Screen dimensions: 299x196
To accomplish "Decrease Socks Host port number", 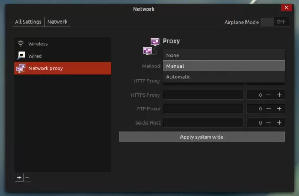I will click(269, 122).
